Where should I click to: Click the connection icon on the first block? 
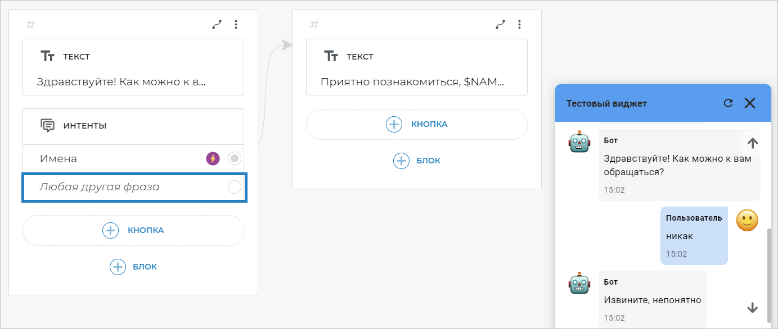[x=217, y=25]
